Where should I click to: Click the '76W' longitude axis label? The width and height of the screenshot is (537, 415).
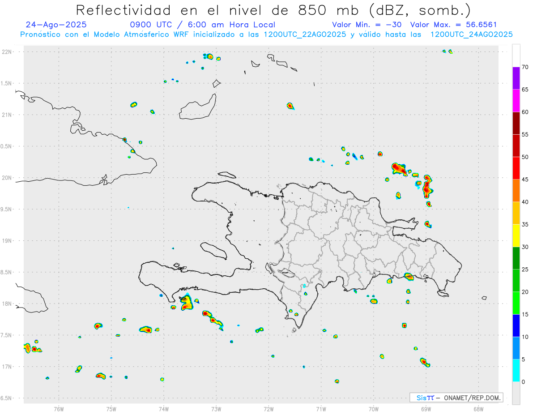pyautogui.click(x=59, y=409)
